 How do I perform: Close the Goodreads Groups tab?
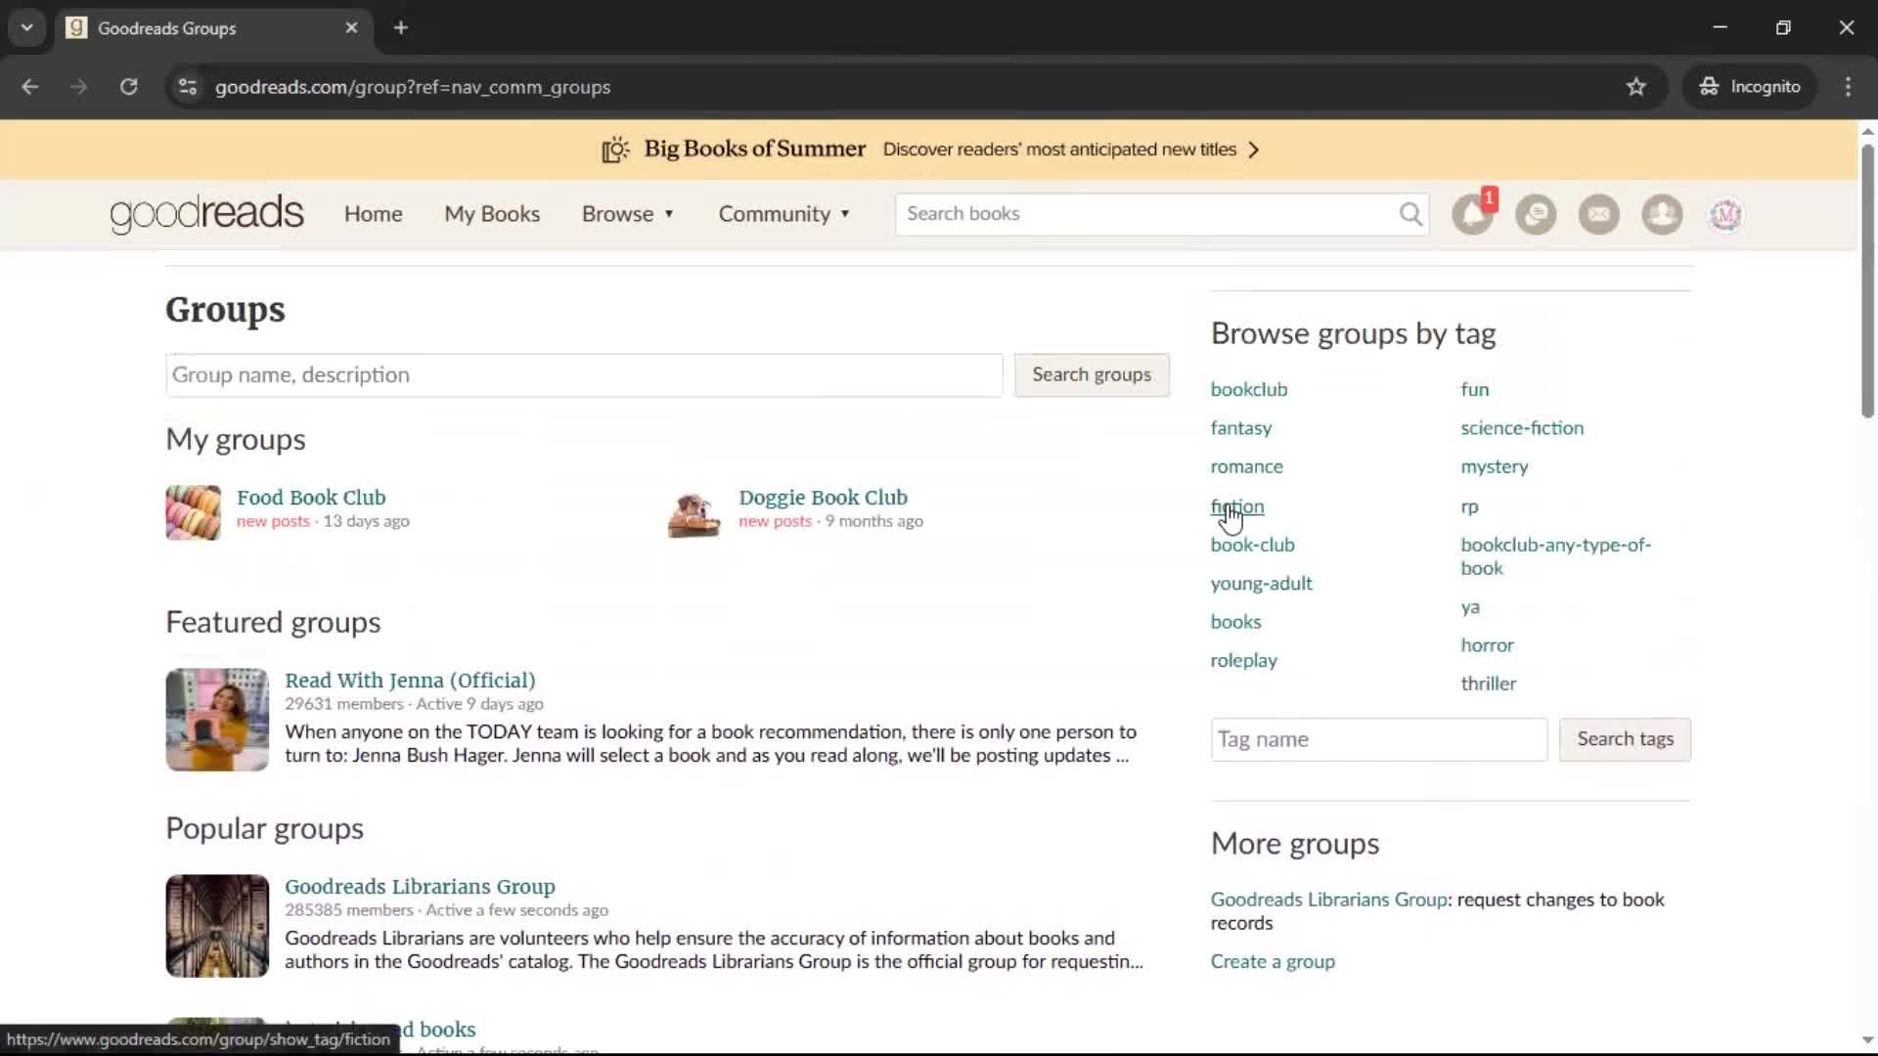(x=352, y=27)
